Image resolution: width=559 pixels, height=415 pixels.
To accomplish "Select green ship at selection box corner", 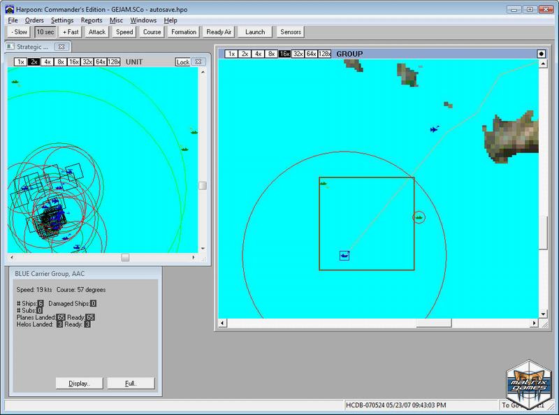I will pyautogui.click(x=324, y=184).
